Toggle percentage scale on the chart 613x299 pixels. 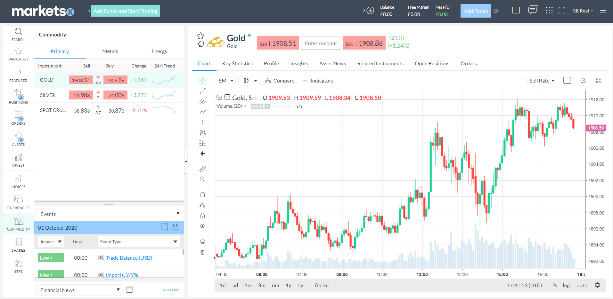(x=555, y=285)
